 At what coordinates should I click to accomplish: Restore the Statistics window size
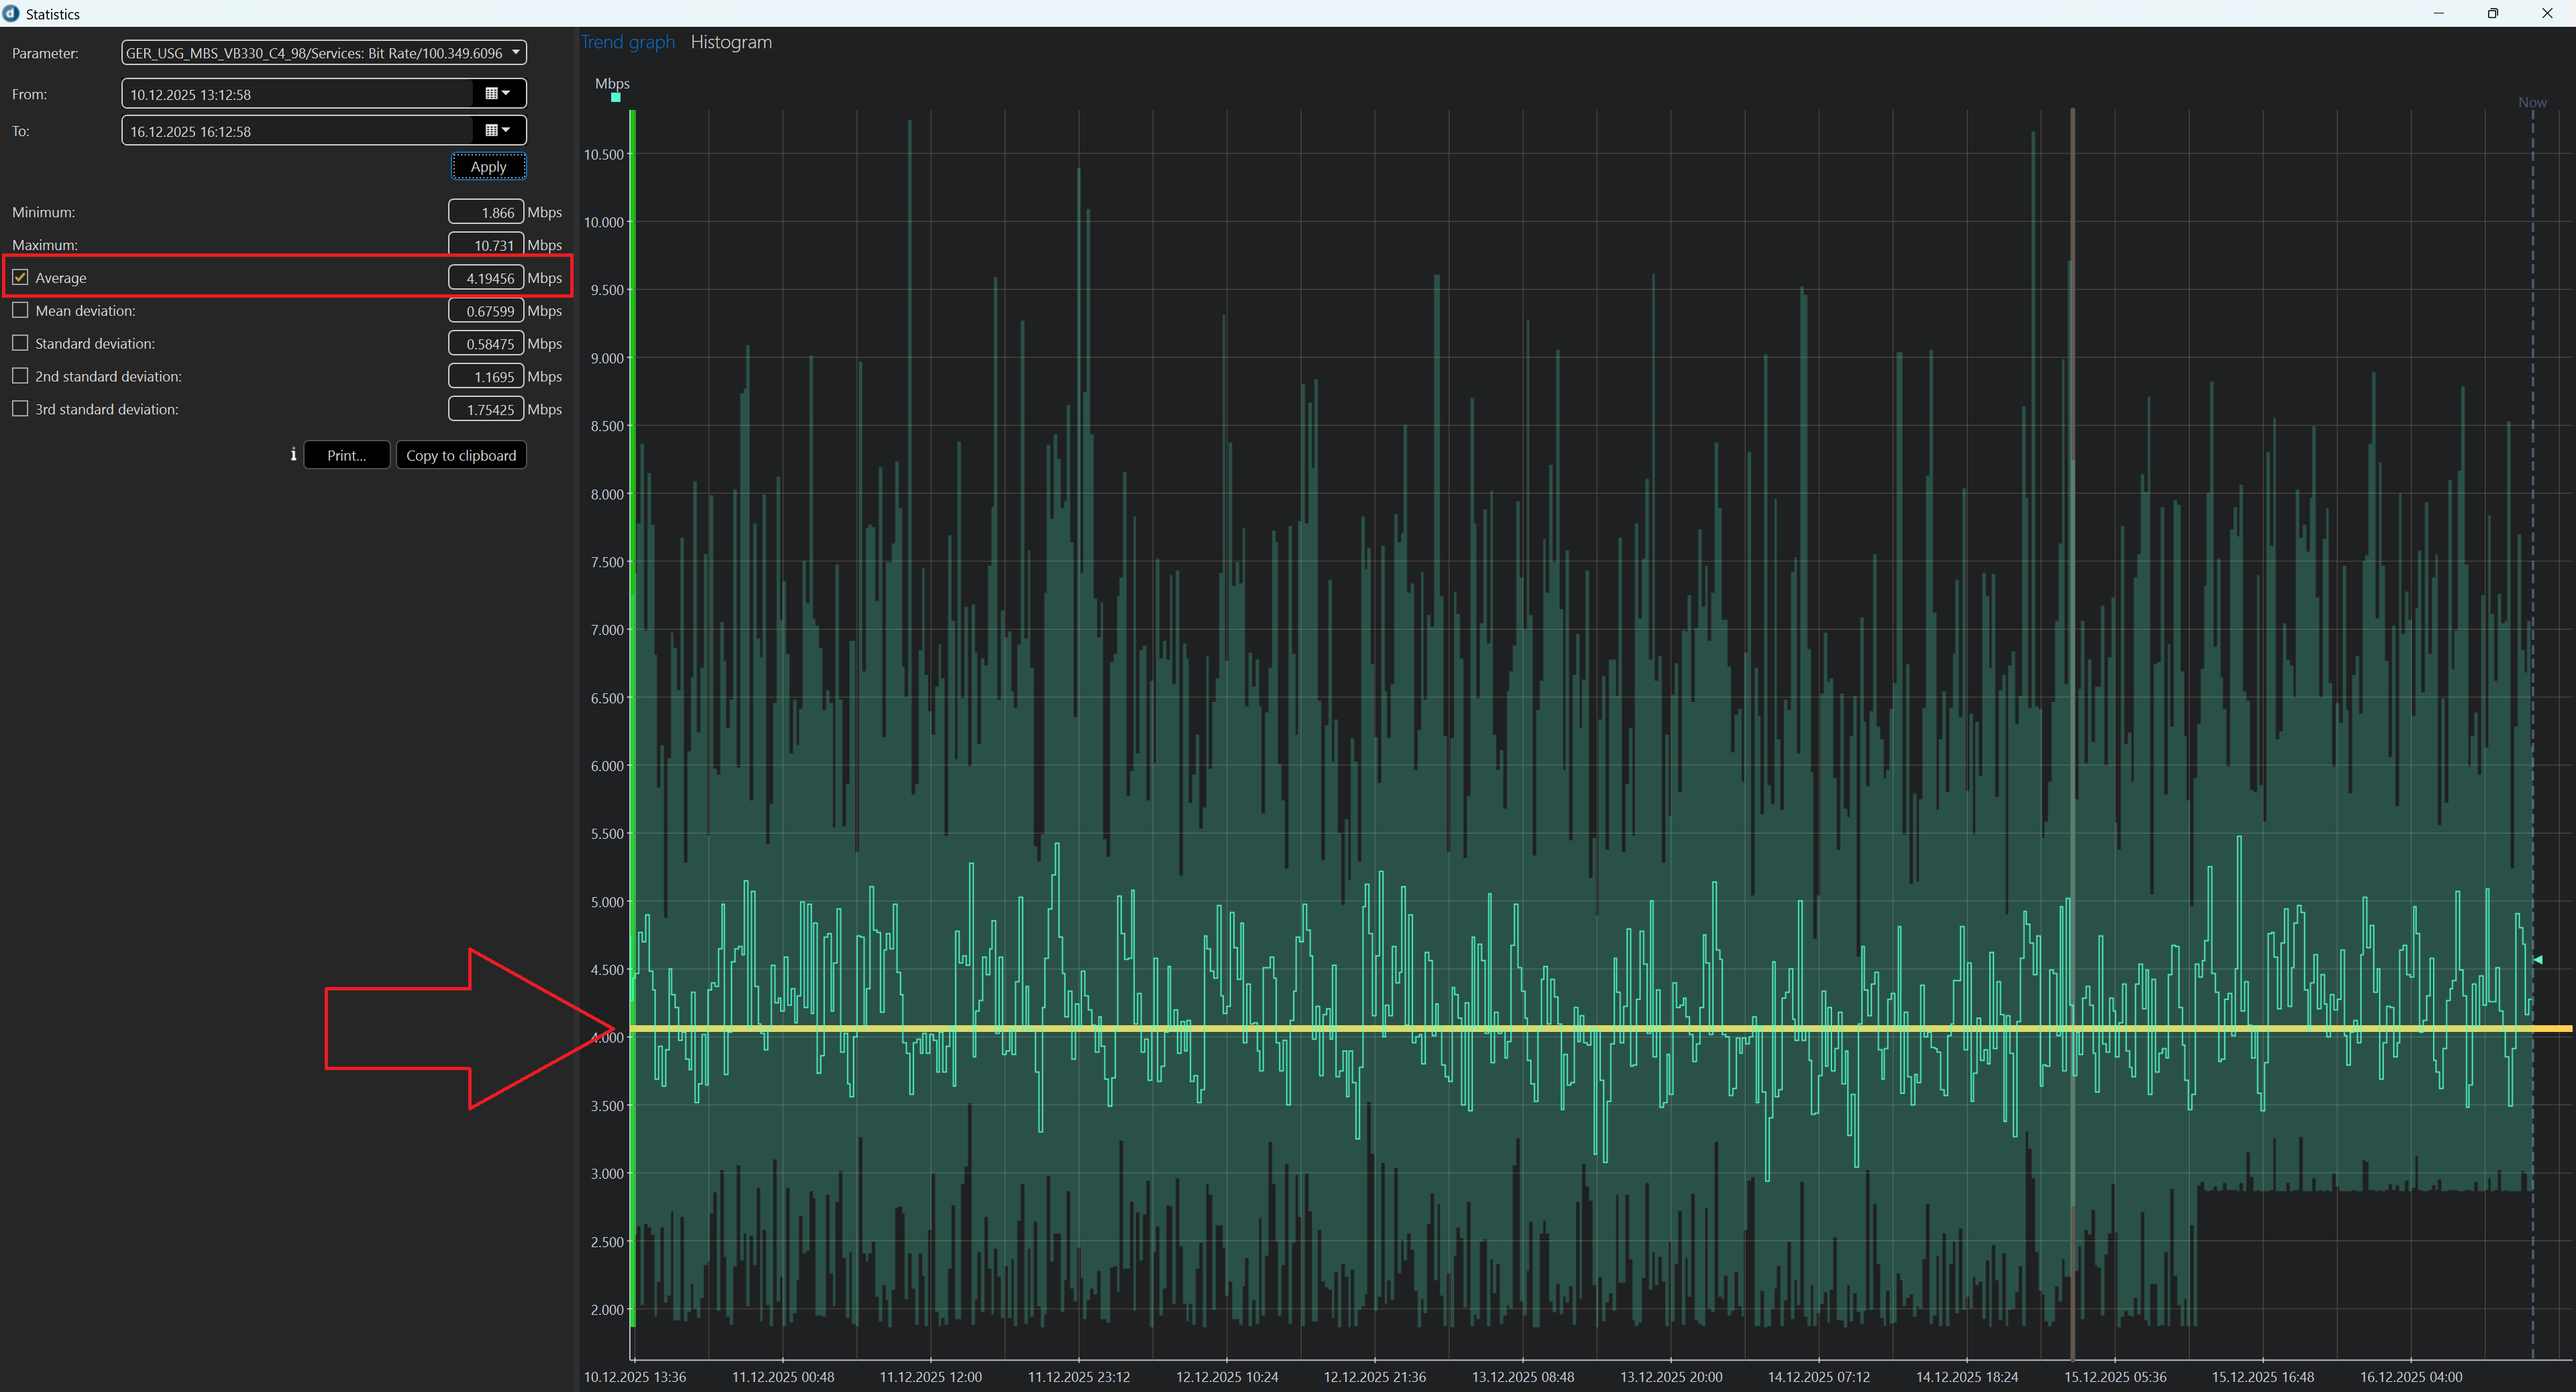pos(2492,13)
